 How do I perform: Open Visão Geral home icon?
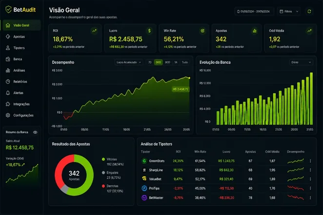(8, 25)
